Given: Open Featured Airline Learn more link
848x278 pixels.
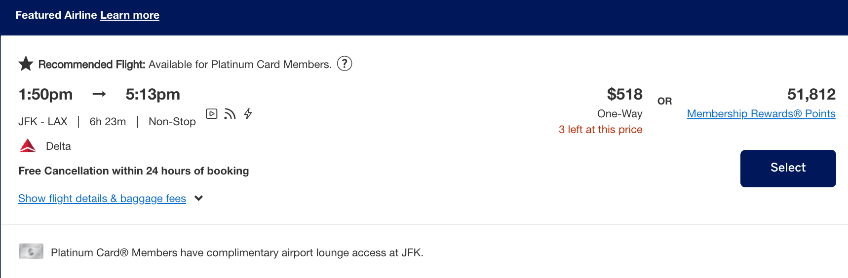Looking at the screenshot, I should click(130, 15).
